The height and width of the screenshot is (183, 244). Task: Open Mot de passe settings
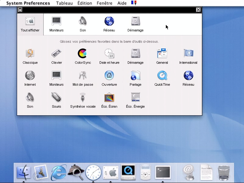[83, 78]
